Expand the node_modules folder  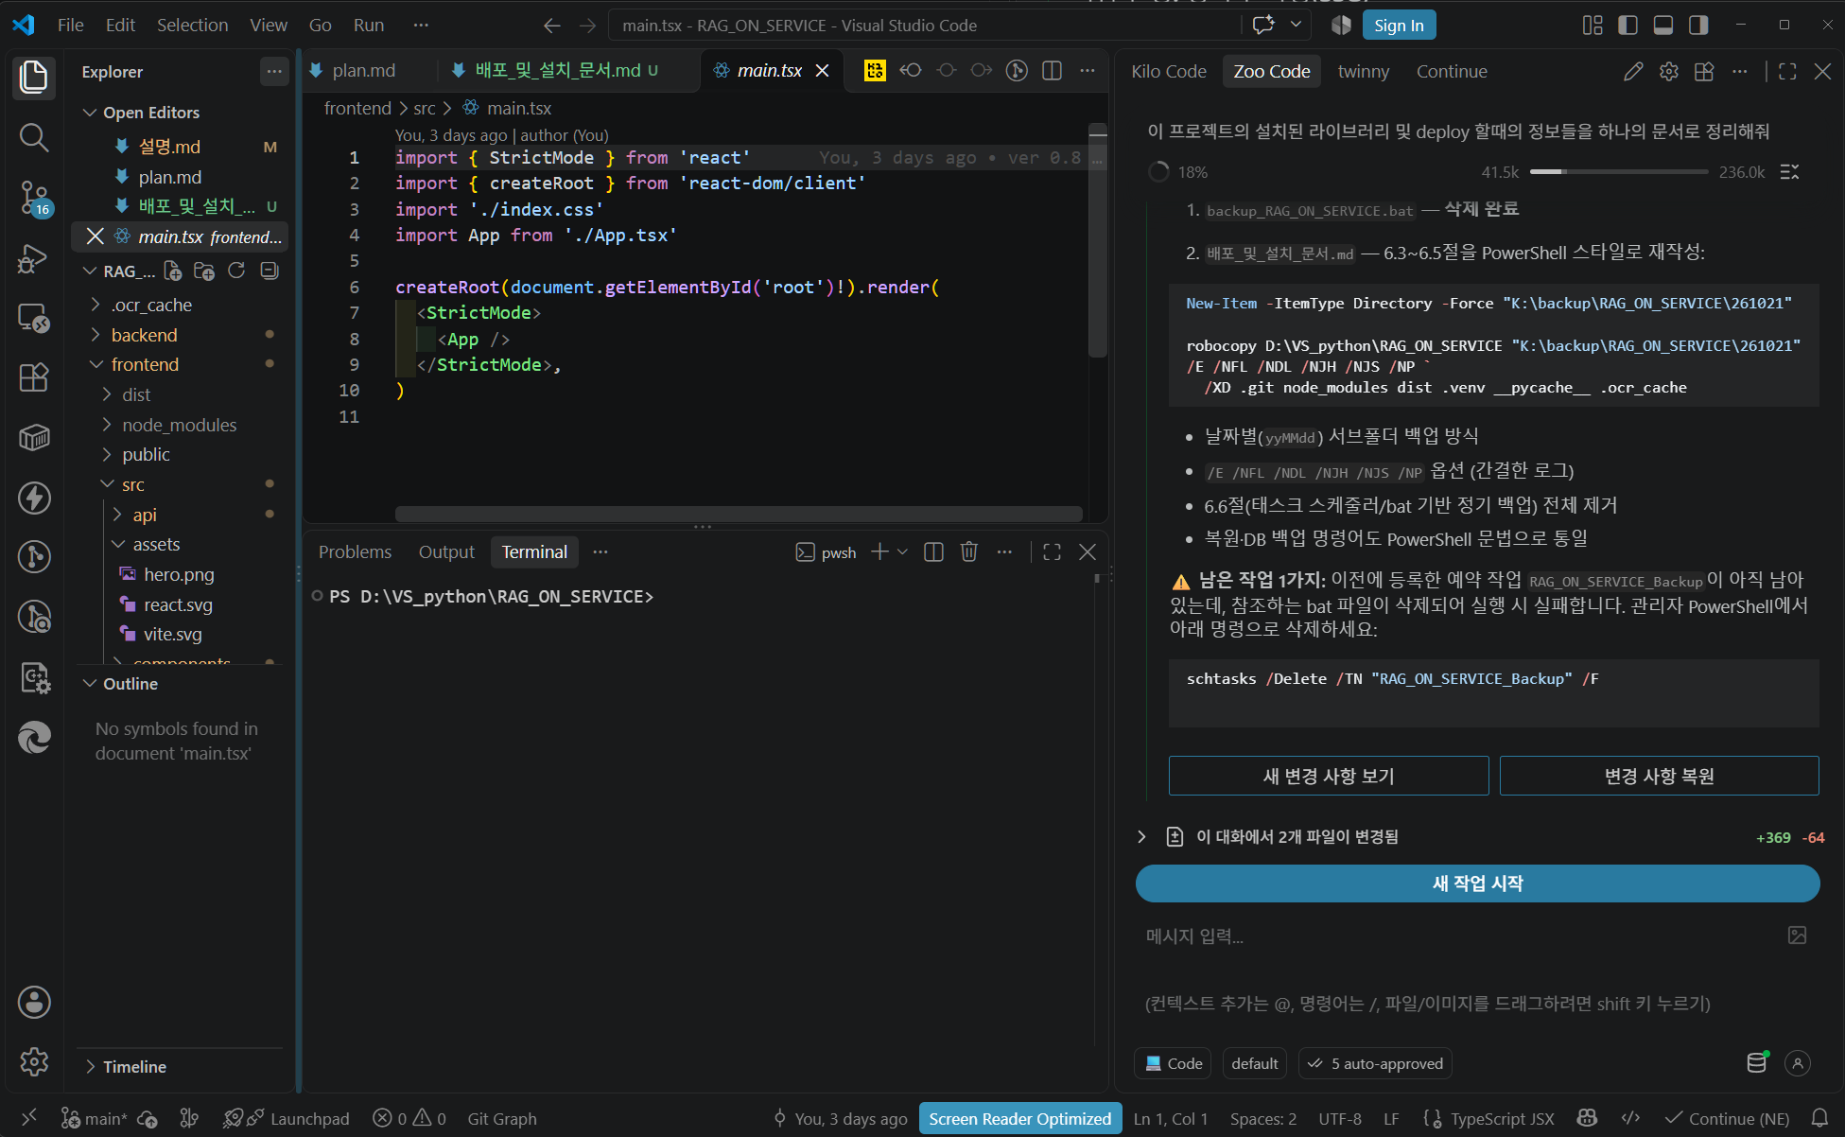point(179,425)
